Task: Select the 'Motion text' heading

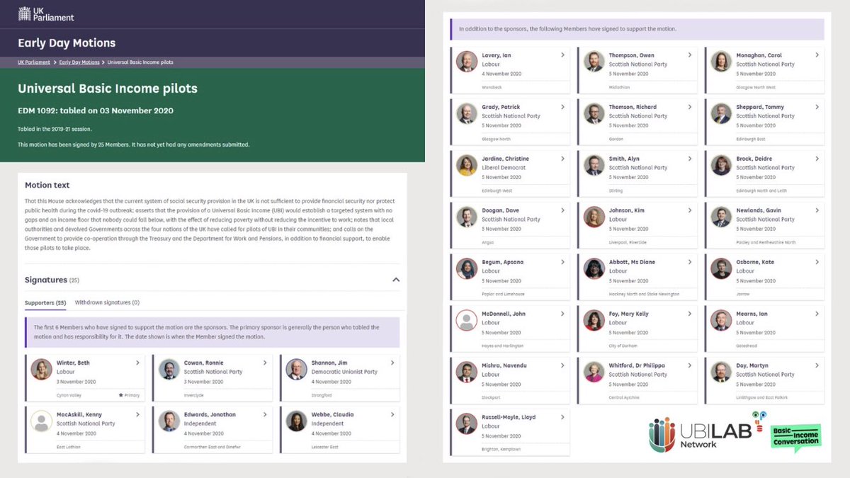Action: [47, 186]
